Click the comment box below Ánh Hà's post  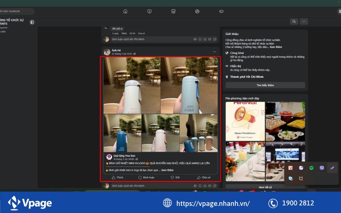click(x=164, y=186)
